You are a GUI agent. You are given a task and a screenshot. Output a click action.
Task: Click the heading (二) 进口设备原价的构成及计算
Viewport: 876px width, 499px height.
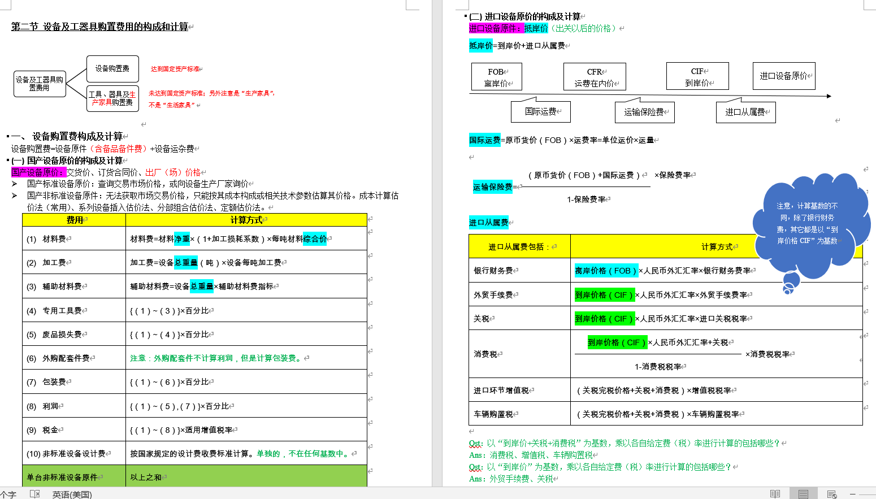pyautogui.click(x=525, y=16)
